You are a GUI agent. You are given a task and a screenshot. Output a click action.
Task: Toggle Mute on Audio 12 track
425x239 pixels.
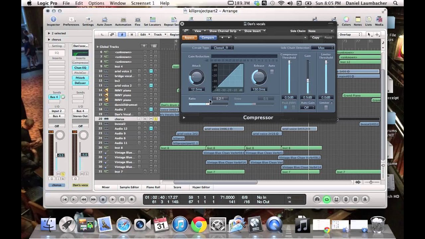pyautogui.click(x=151, y=128)
